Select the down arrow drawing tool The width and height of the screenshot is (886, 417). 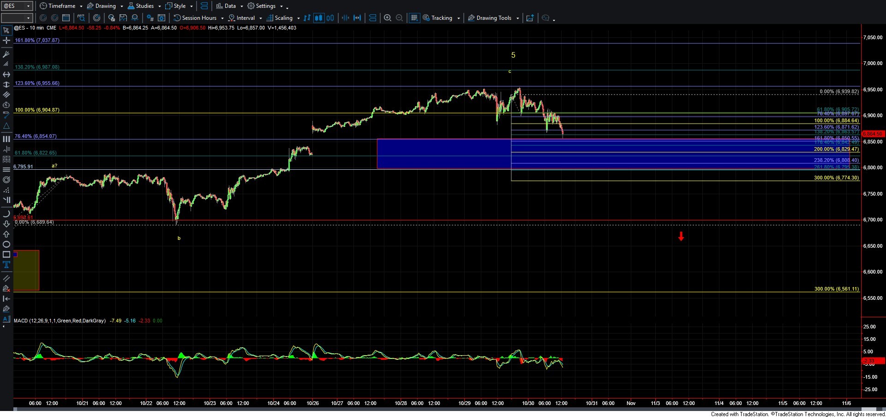click(6, 224)
